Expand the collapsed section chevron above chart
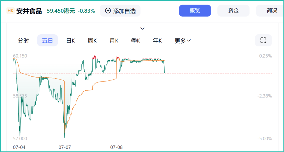This screenshot has width=284, height=152. (142, 29)
